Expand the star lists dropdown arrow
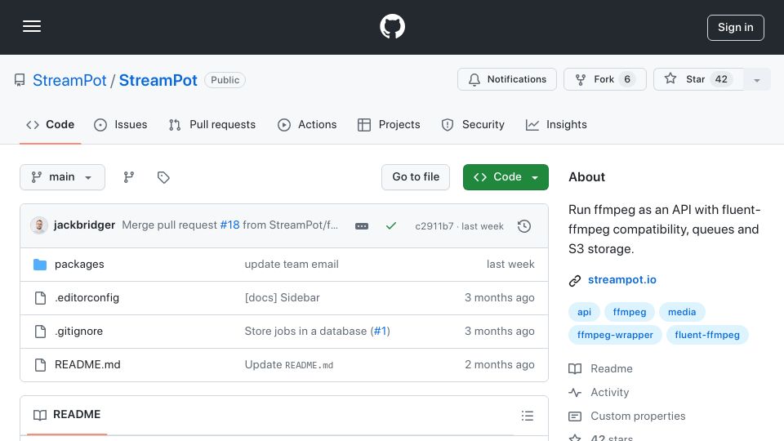Viewport: 784px width, 441px height. tap(756, 80)
